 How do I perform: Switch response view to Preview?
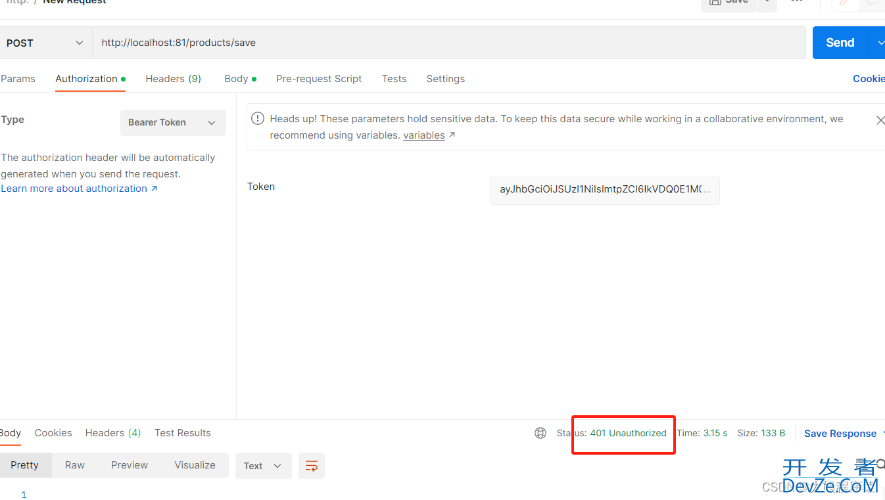[x=130, y=465]
